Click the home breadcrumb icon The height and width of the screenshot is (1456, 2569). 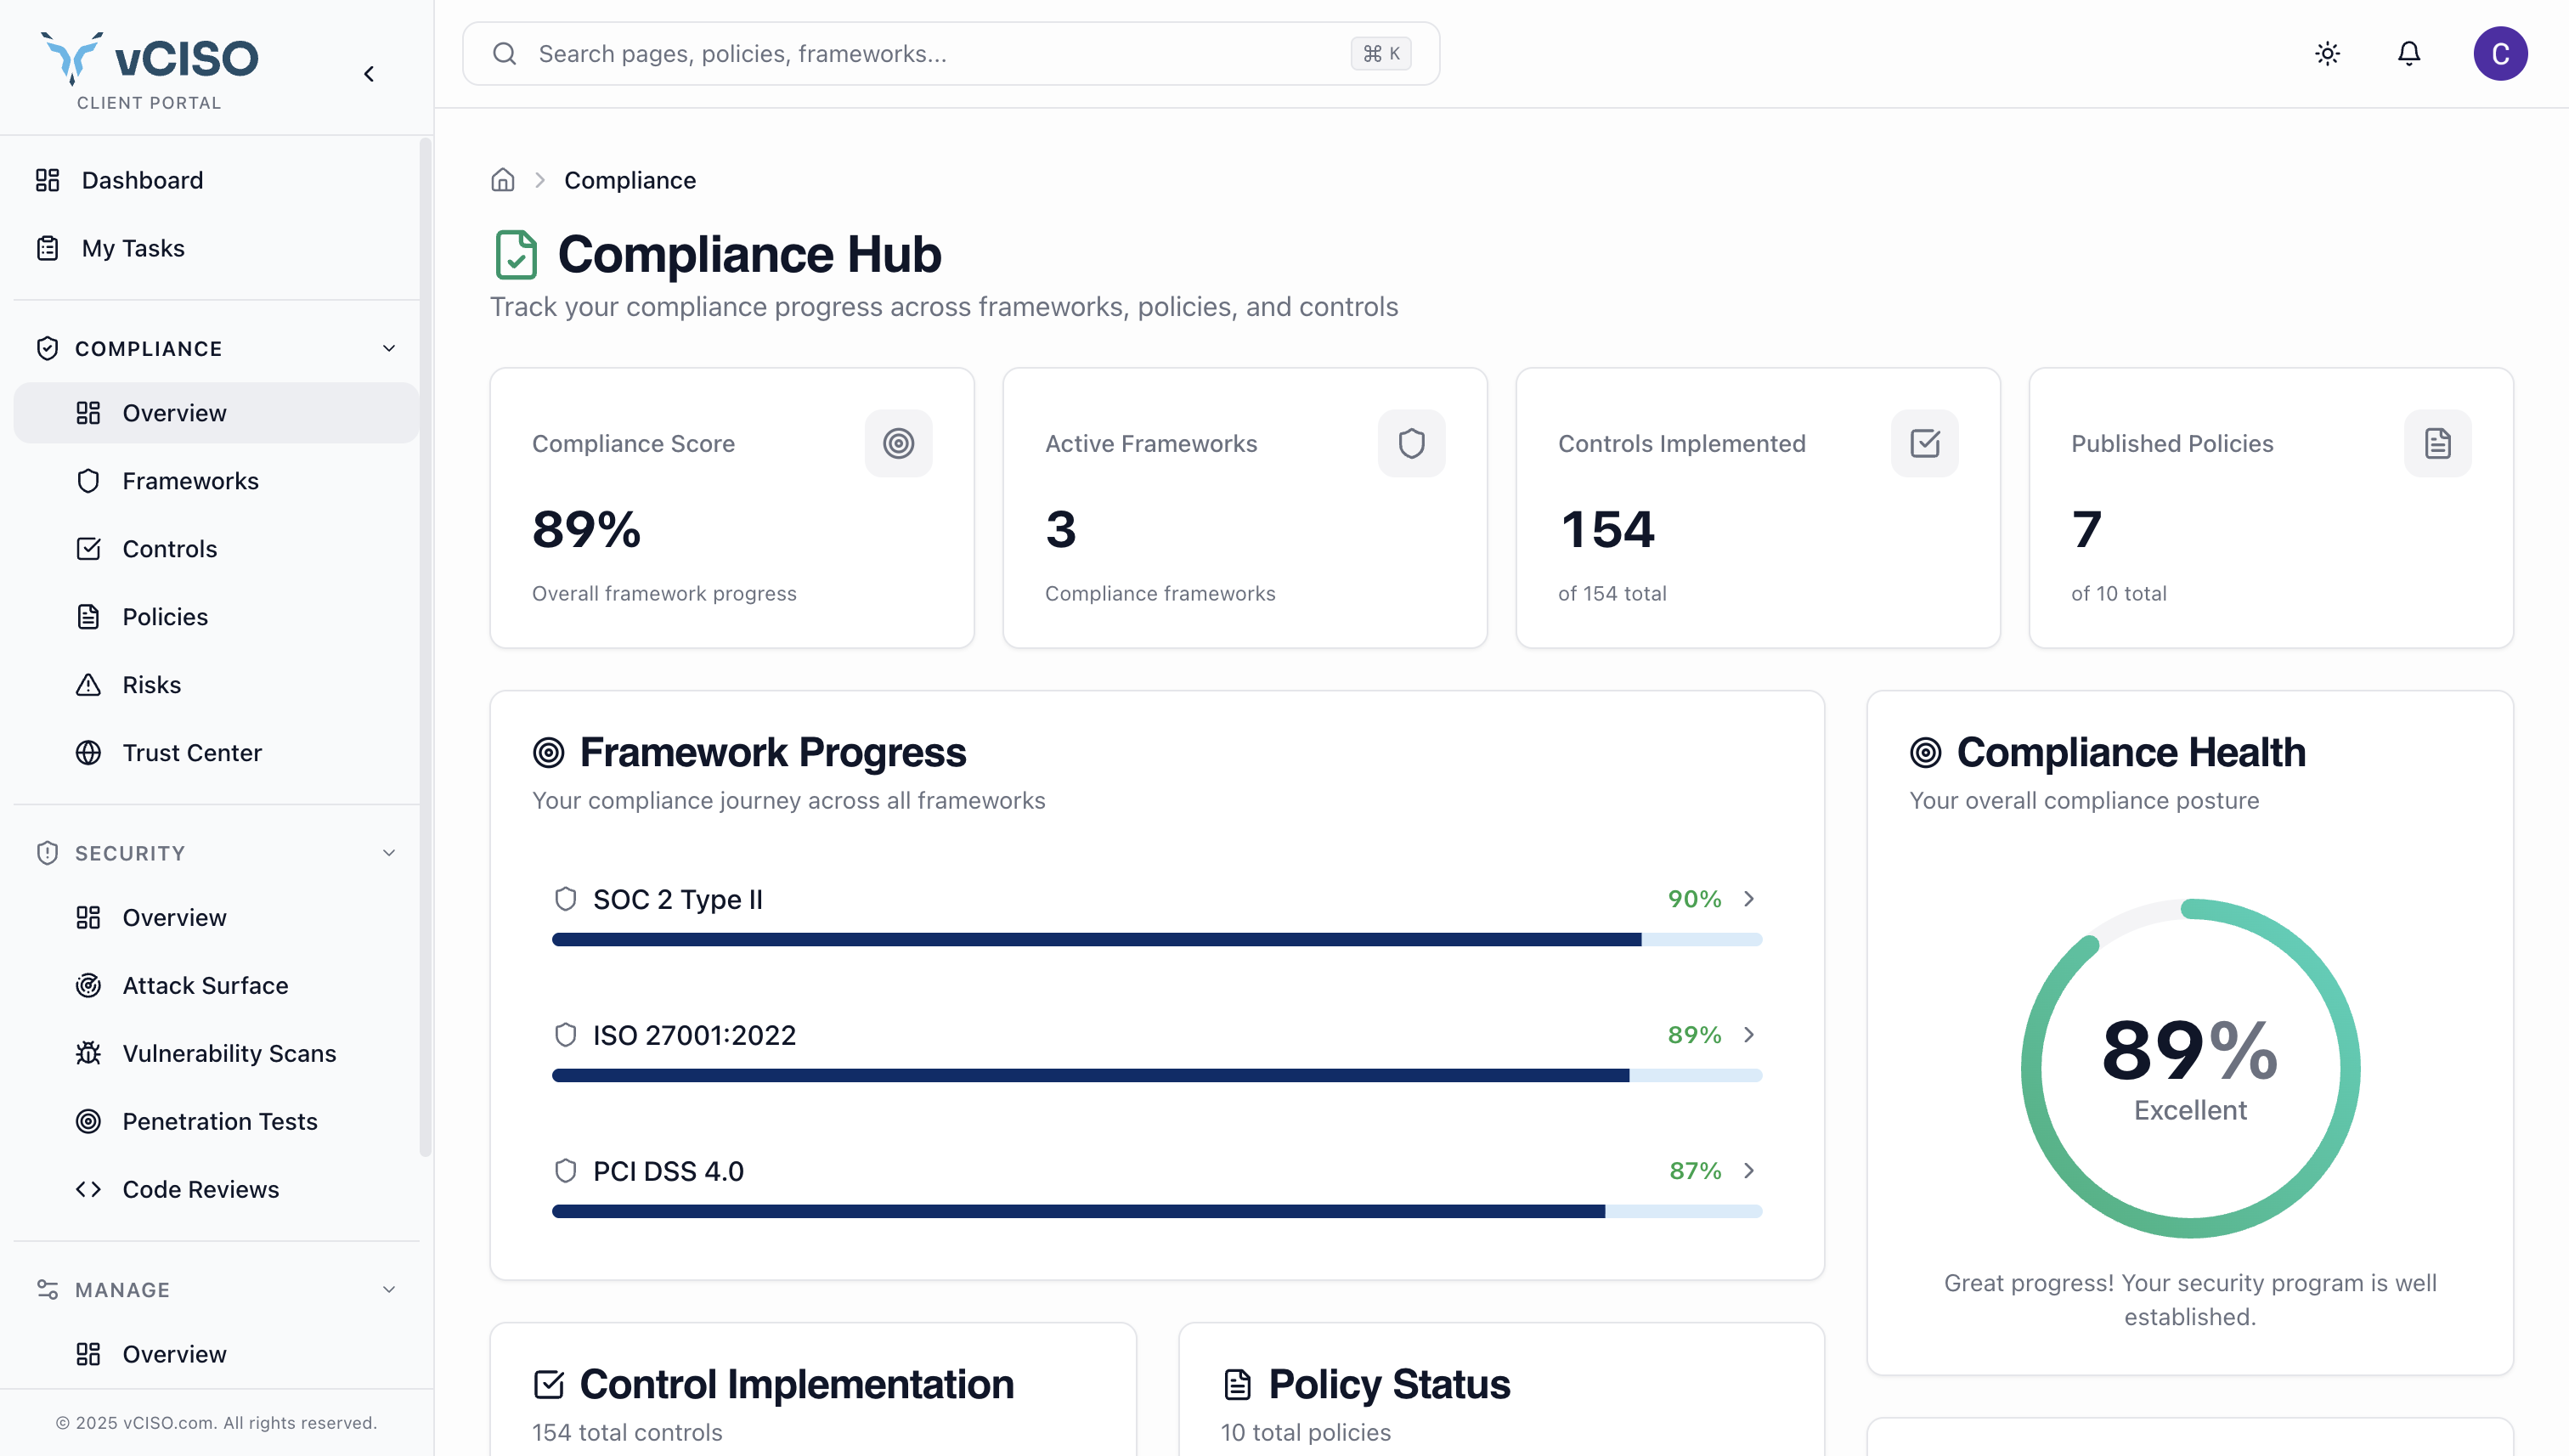(502, 180)
